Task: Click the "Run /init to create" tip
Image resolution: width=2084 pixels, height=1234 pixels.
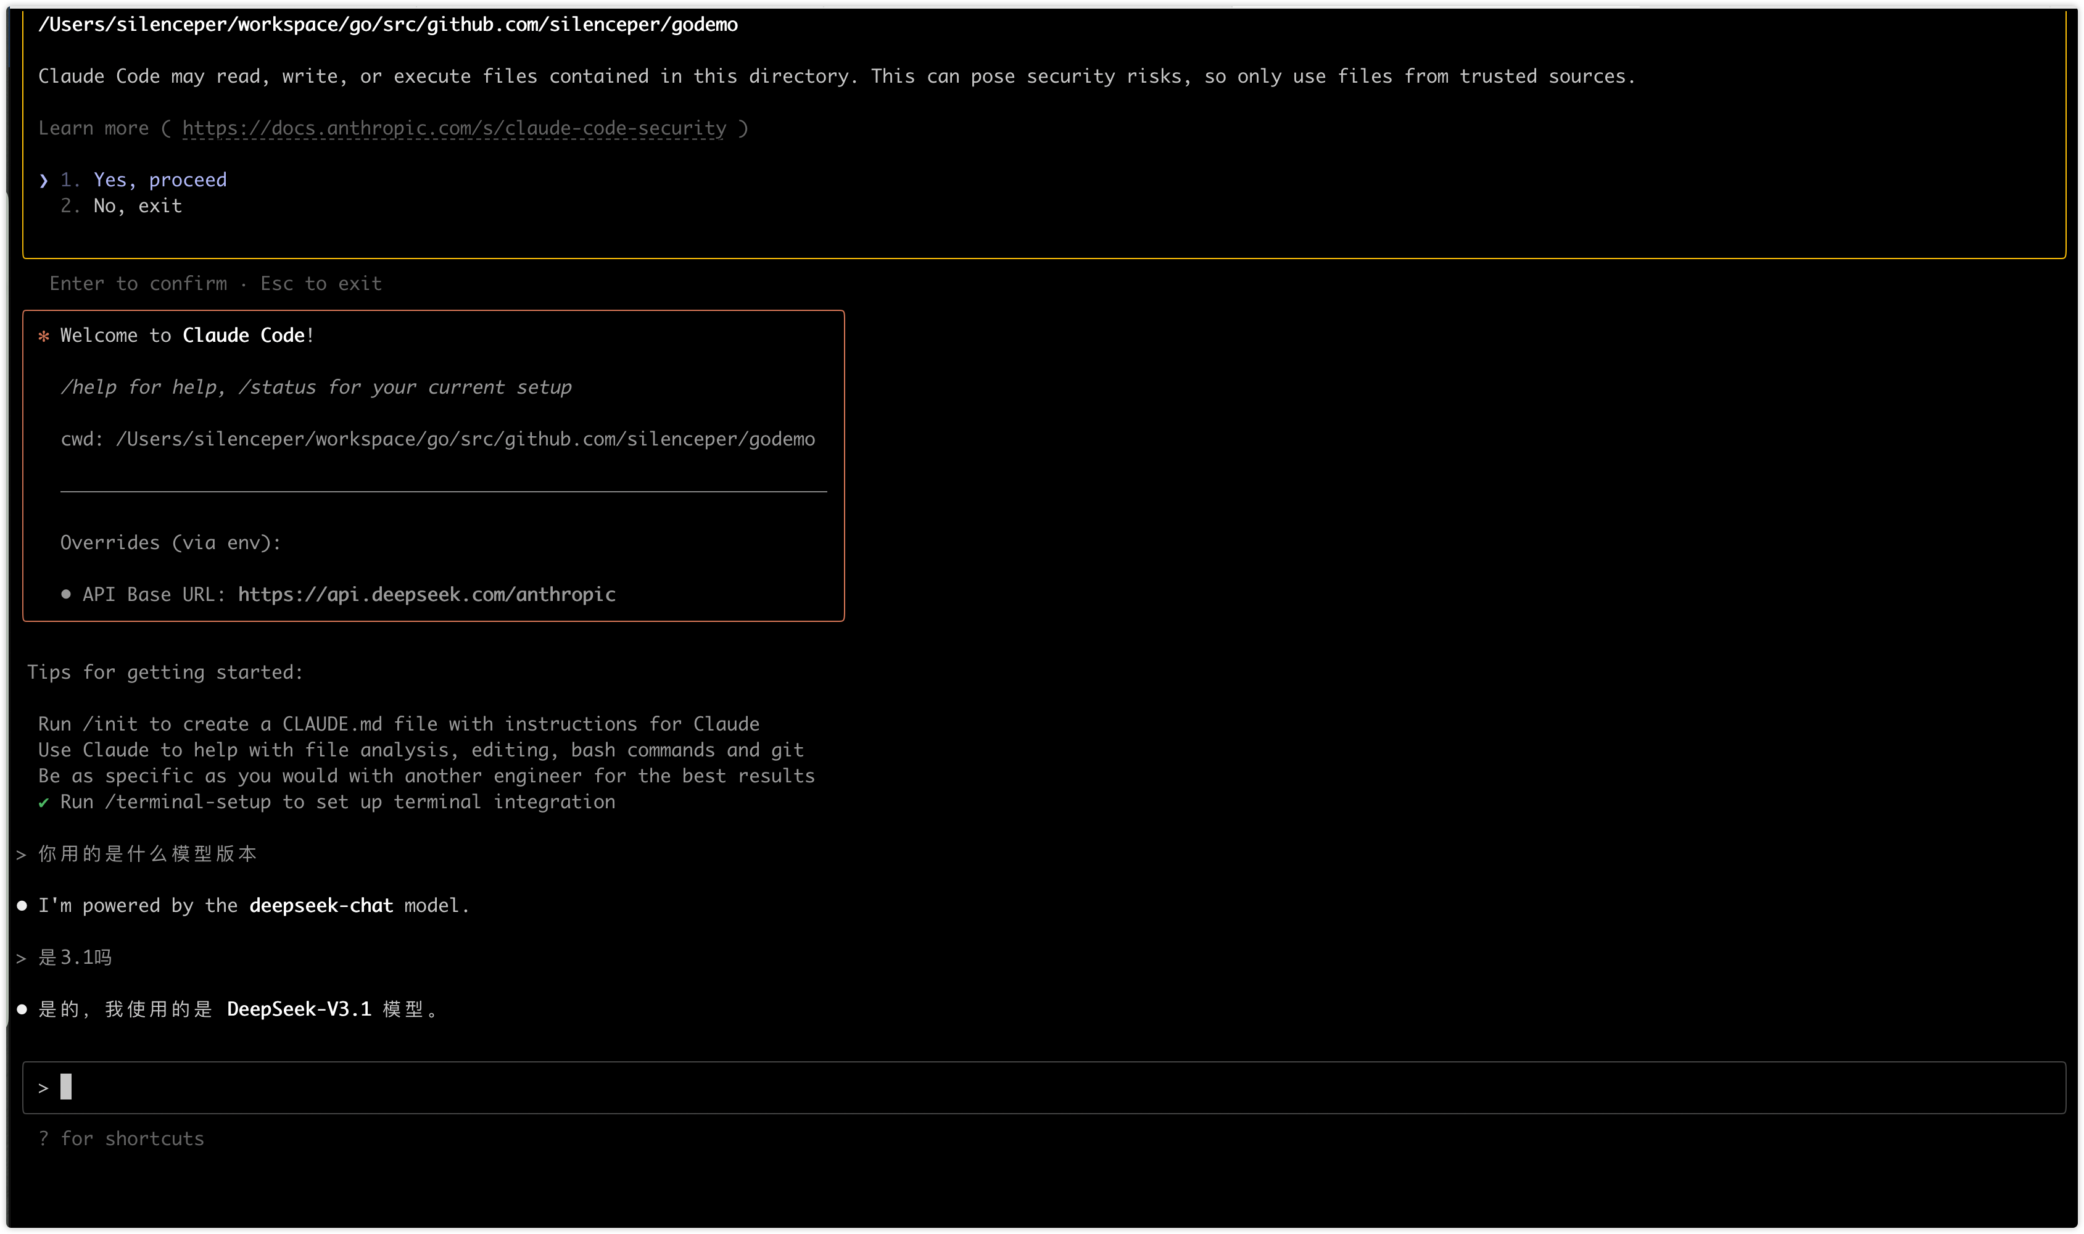Action: (398, 724)
